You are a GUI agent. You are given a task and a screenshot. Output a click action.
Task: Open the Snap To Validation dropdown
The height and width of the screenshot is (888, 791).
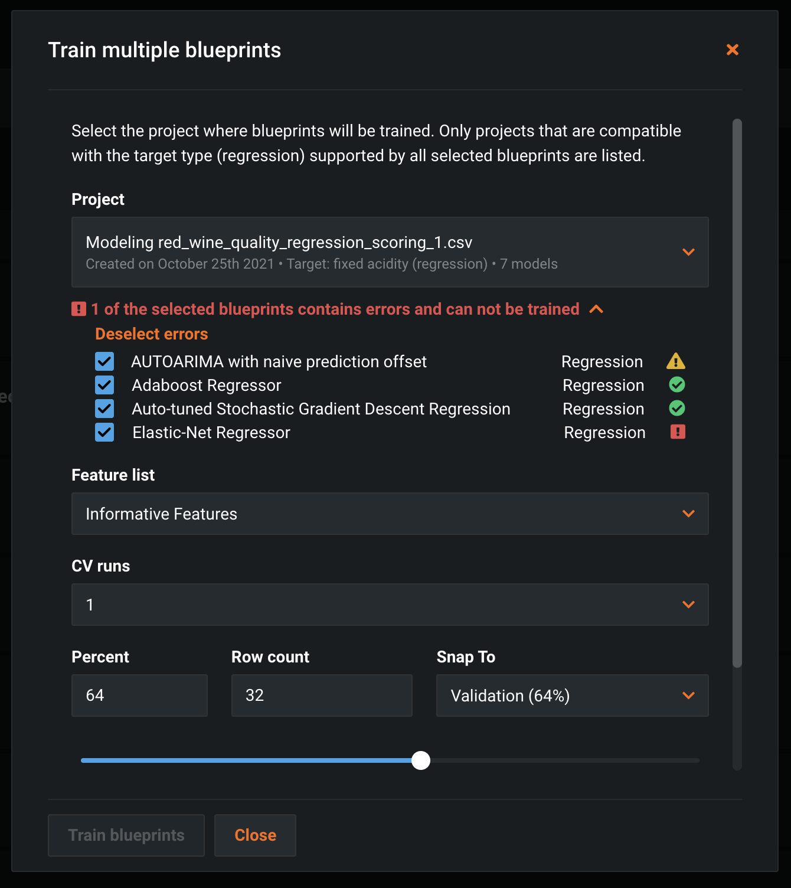pos(572,696)
